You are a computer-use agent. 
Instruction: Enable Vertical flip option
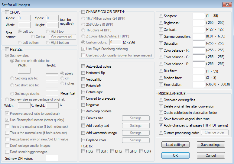point(83,79)
